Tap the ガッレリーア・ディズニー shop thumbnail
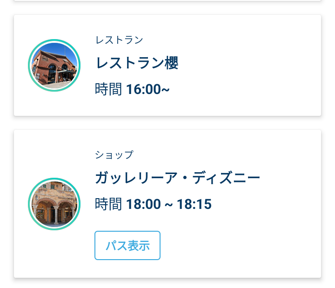Viewport: 335px width, 288px height. click(54, 204)
